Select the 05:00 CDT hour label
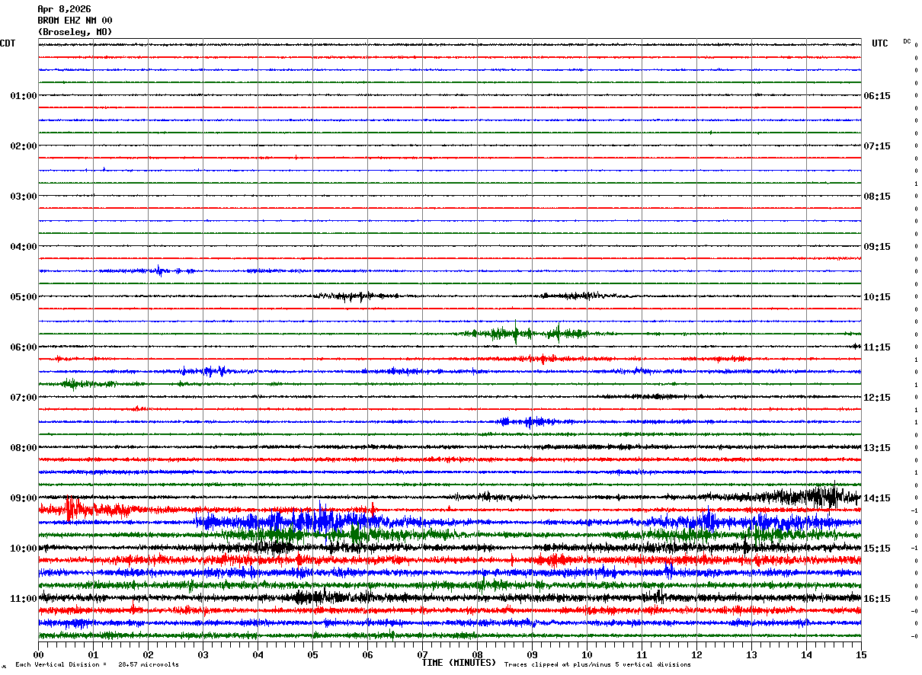 [x=24, y=297]
